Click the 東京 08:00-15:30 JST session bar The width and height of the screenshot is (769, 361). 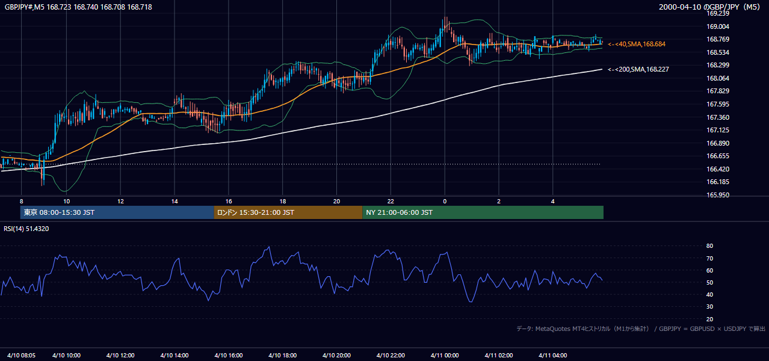[x=117, y=212]
